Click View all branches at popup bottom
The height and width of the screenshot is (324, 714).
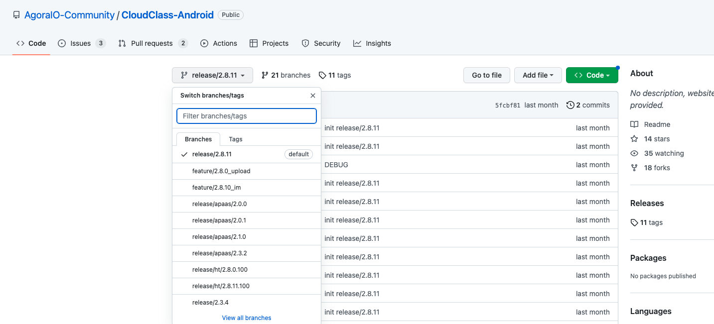pos(247,318)
